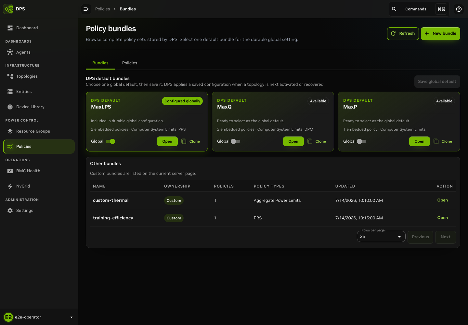Click the search magnifier icon
Viewport: 468px width, 325px height.
394,9
